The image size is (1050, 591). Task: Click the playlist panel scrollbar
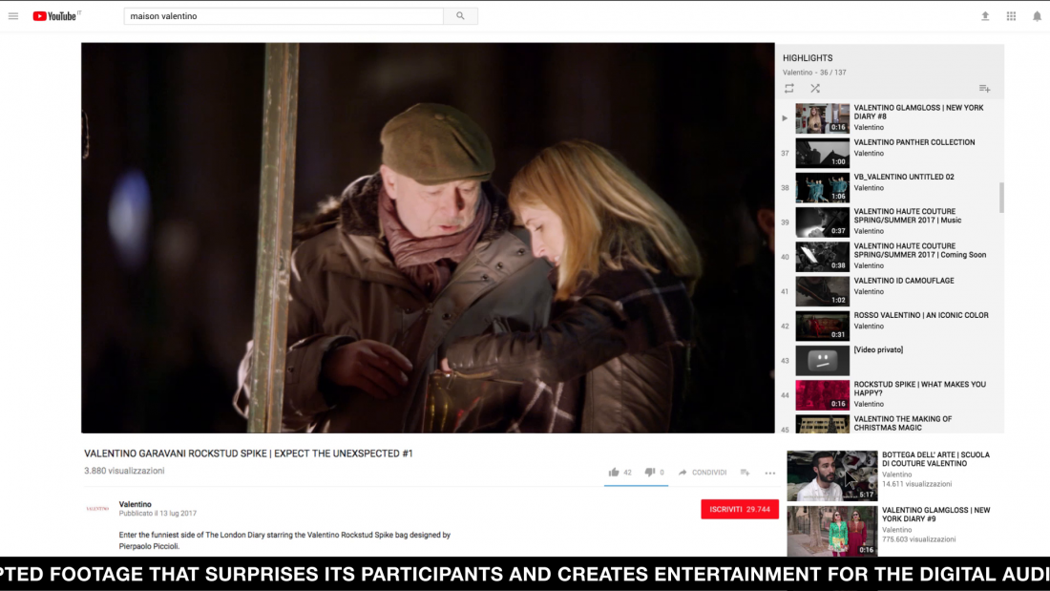pos(1001,198)
